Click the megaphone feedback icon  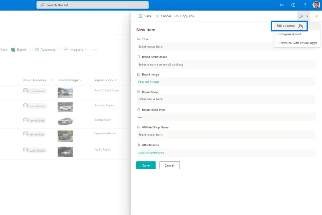(x=282, y=5)
